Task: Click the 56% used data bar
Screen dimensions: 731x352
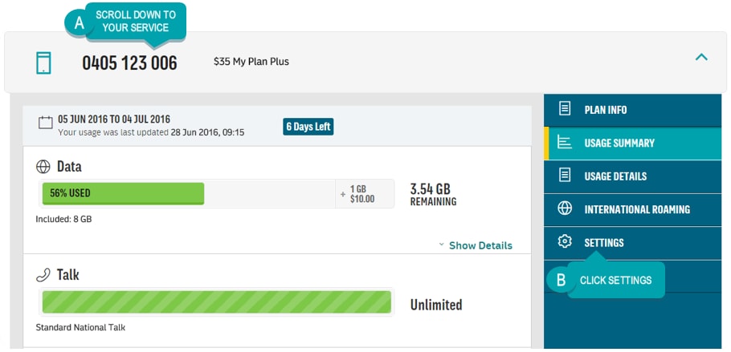Action: coord(123,193)
